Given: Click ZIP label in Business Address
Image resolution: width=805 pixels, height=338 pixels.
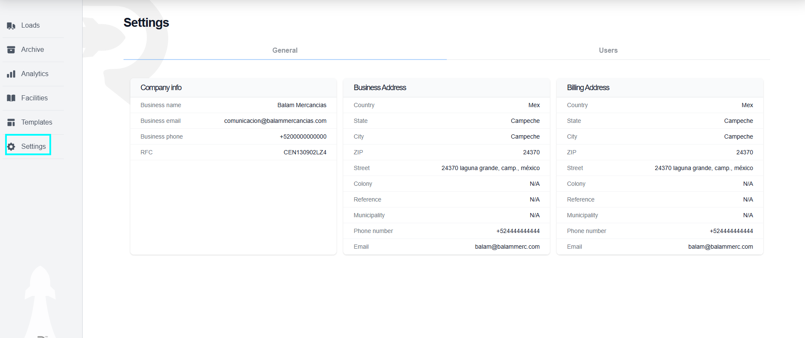Looking at the screenshot, I should (x=358, y=152).
